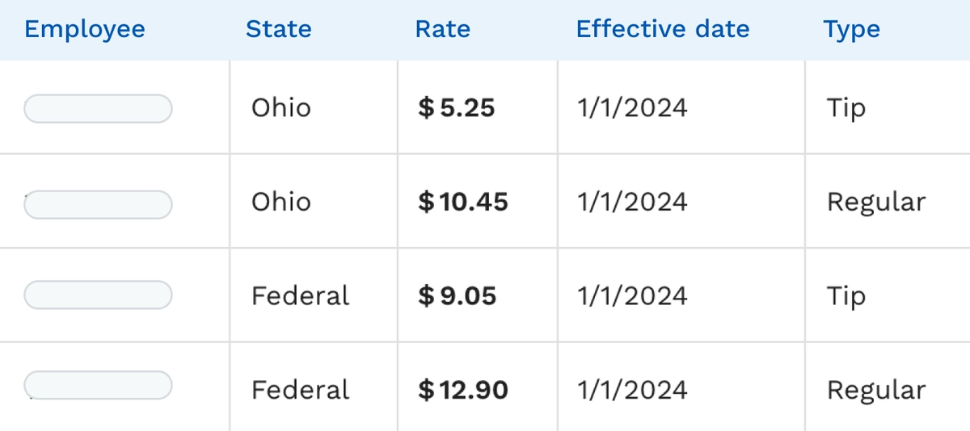
Task: Select the $12.90 rate value
Action: 463,391
